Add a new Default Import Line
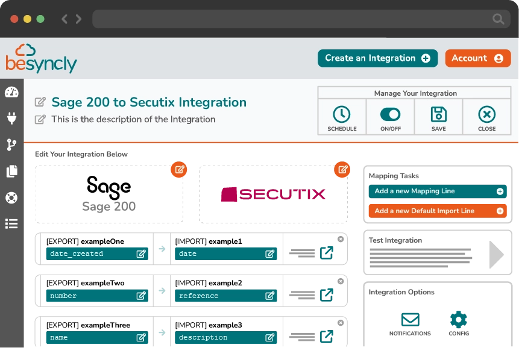The image size is (519, 348). (438, 211)
